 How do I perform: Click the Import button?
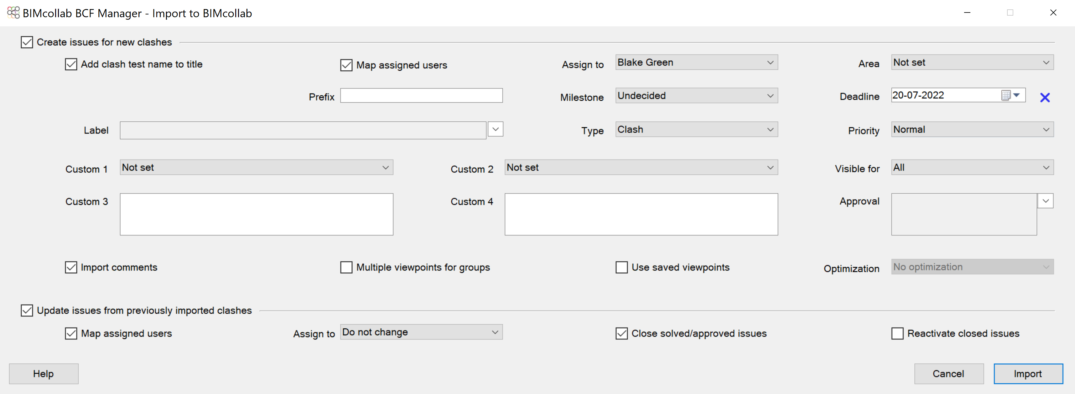[x=1028, y=374]
